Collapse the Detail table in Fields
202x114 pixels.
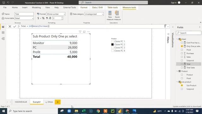tap(177, 39)
